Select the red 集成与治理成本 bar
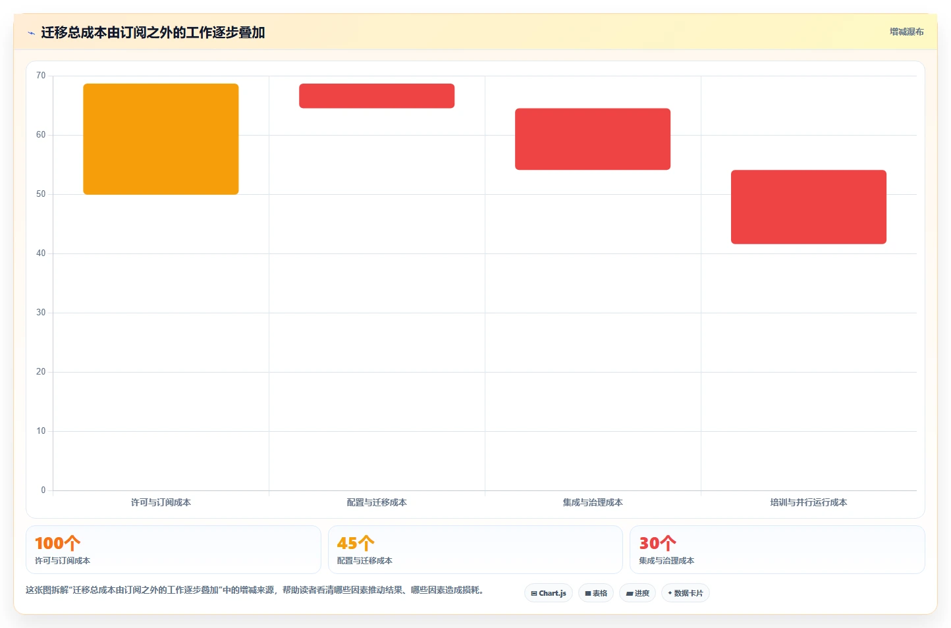 pyautogui.click(x=593, y=139)
